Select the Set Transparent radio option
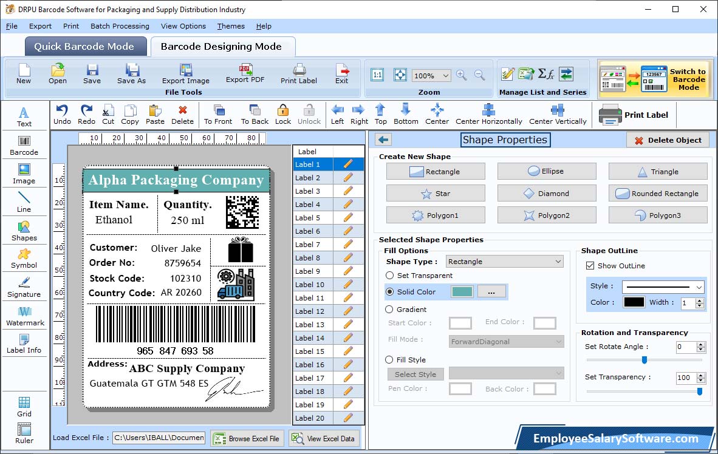Screen dimensions: 718x454 pos(390,276)
